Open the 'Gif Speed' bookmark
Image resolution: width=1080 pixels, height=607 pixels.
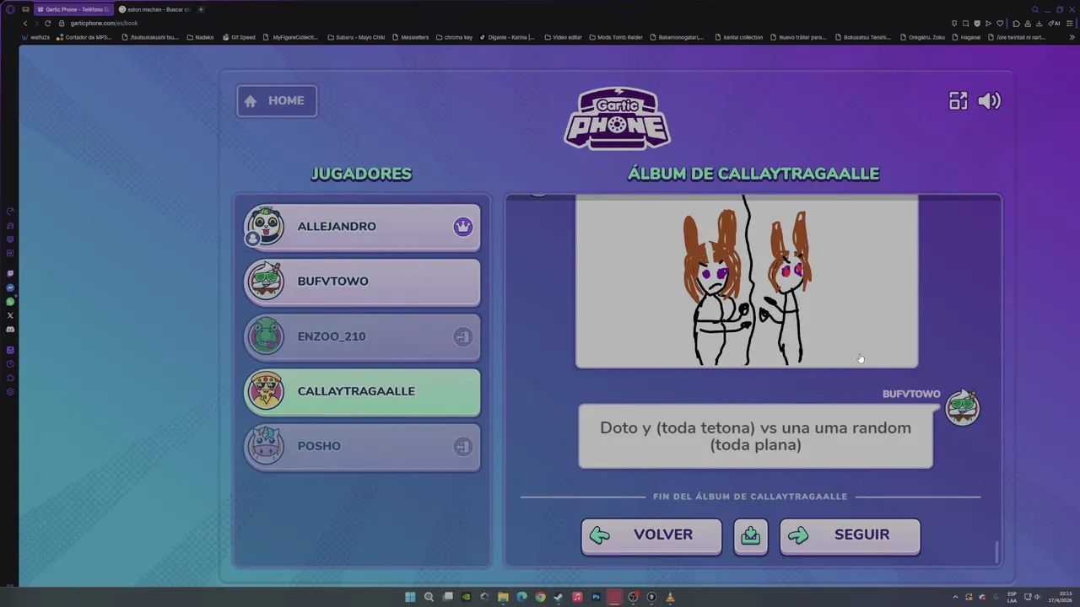click(x=239, y=37)
